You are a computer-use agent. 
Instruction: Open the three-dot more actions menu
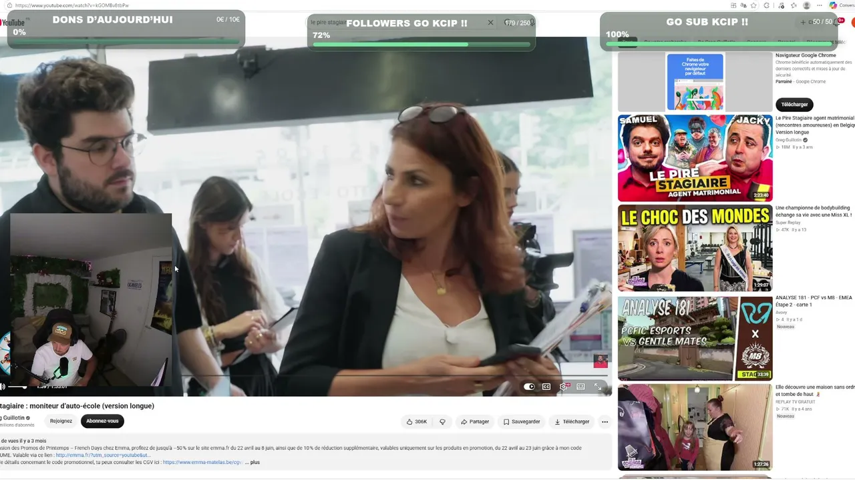[605, 421]
